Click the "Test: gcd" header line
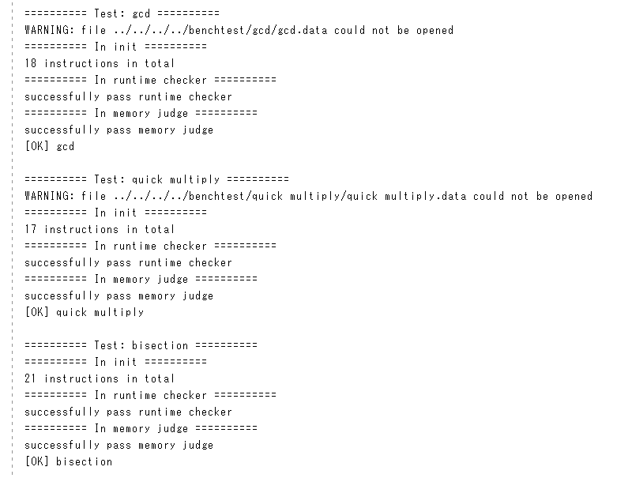Viewport: 632px width, 478px height. [x=122, y=13]
